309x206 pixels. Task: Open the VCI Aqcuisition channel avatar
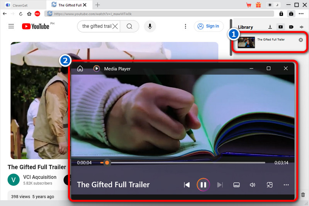(x=14, y=180)
